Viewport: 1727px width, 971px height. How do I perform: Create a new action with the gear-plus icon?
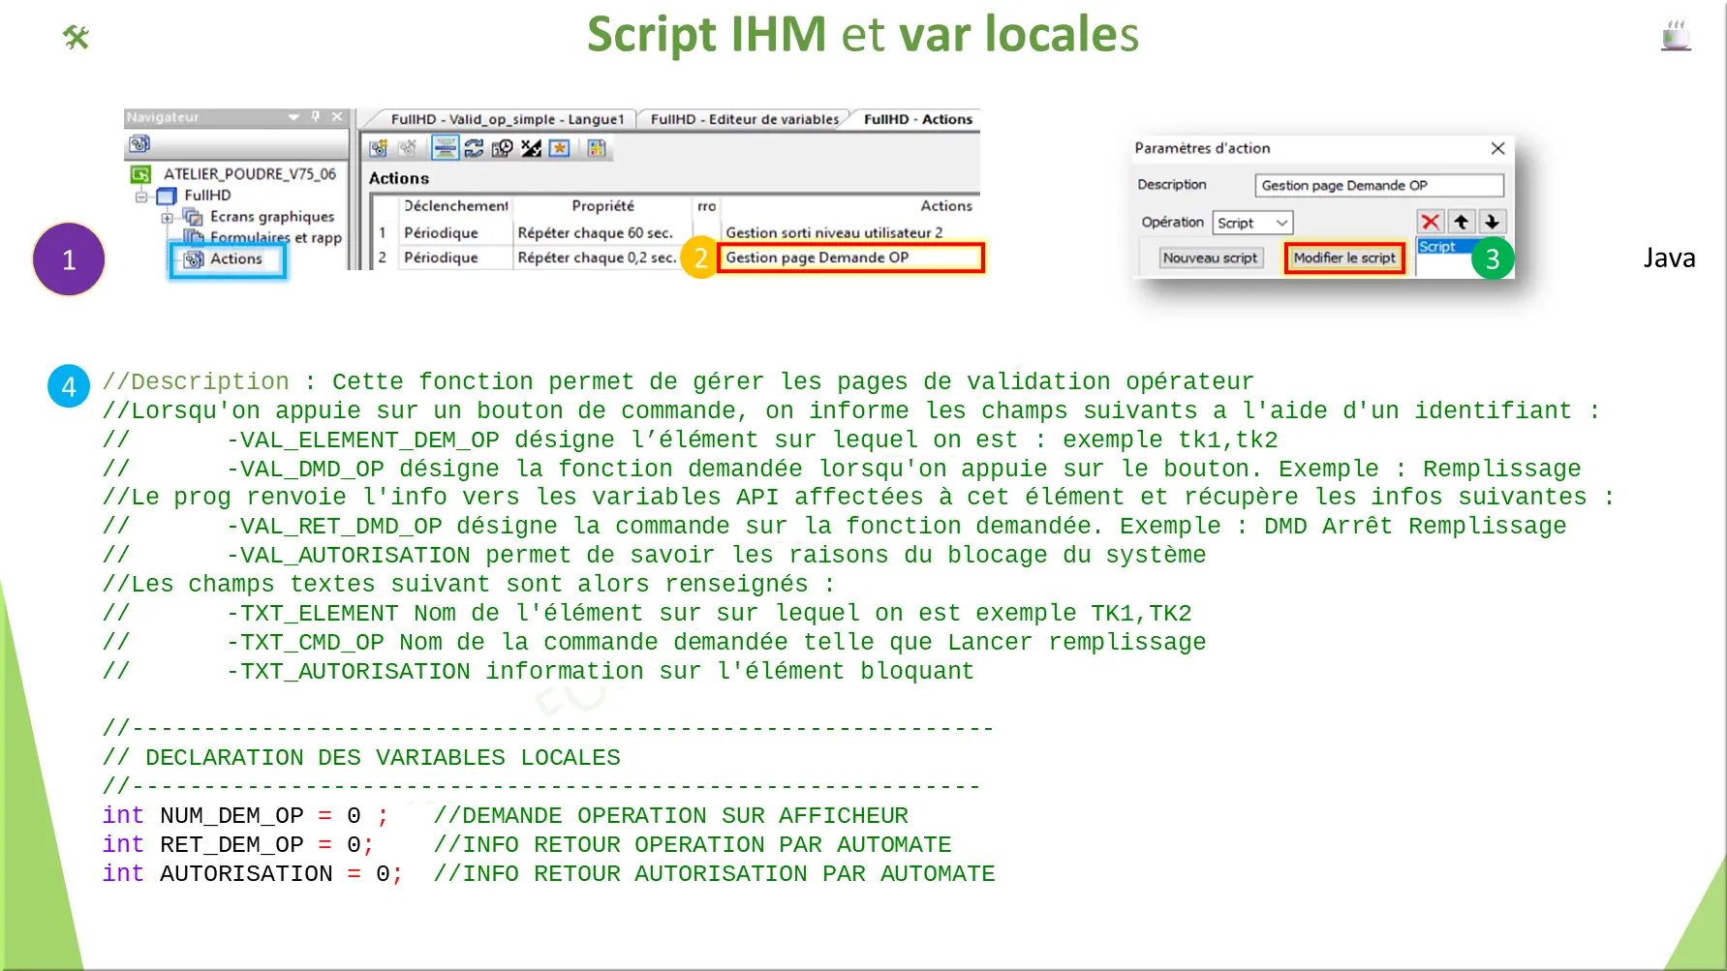coord(378,148)
